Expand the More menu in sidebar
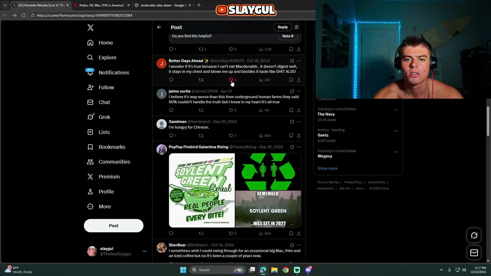Screen dimensions: 491x276 pos(99,206)
